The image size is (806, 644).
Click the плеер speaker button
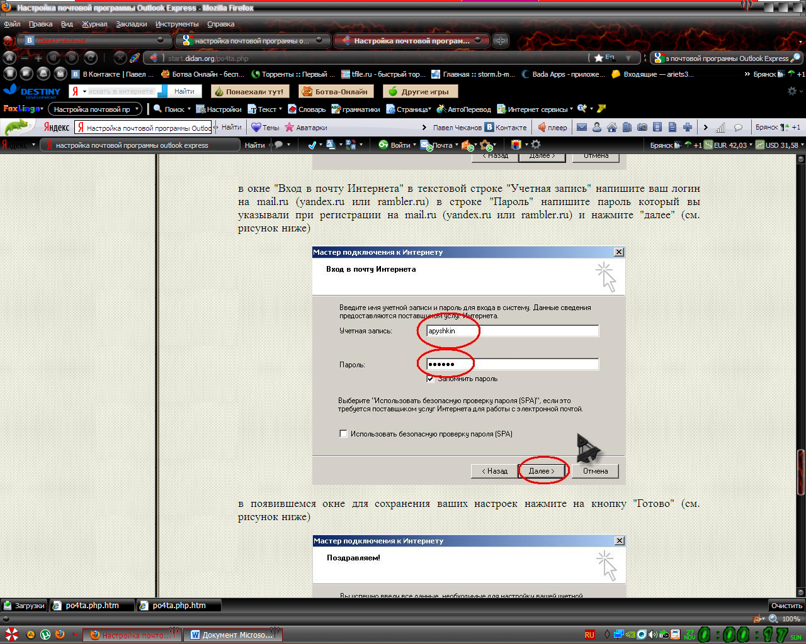552,127
